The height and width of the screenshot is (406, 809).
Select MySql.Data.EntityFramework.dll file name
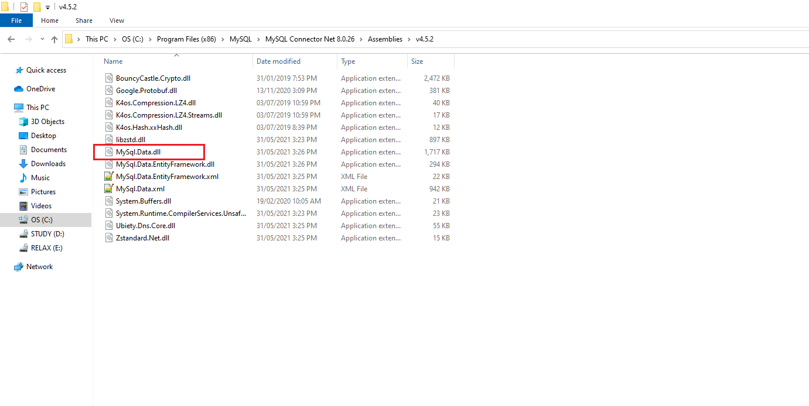click(165, 164)
